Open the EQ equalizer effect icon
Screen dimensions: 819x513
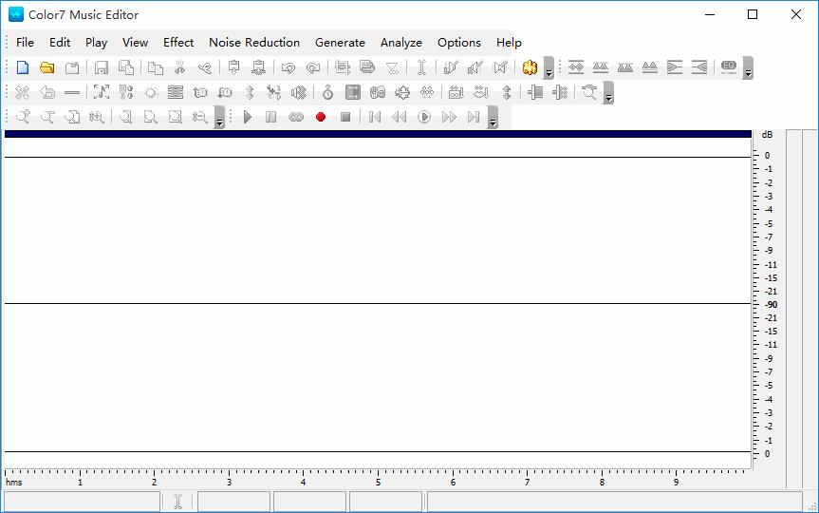pos(729,66)
